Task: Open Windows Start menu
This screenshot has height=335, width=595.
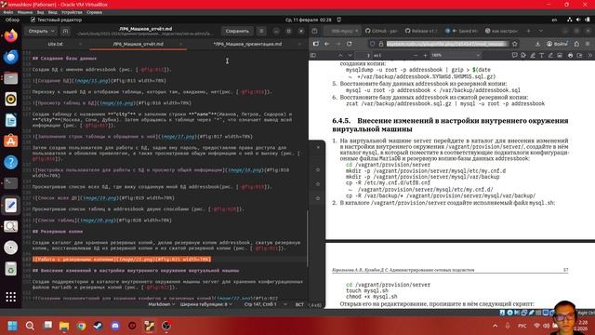Action: 12,326
